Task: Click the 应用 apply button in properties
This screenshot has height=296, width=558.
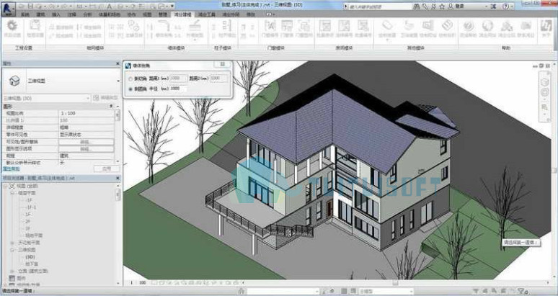Action: [x=107, y=169]
